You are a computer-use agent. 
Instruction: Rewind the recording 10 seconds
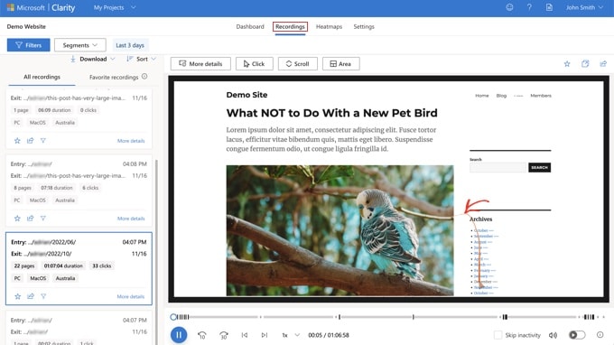[201, 335]
